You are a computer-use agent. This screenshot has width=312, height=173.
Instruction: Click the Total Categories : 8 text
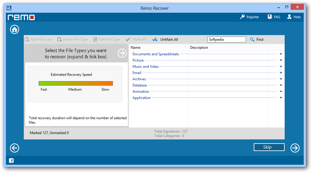169,136
